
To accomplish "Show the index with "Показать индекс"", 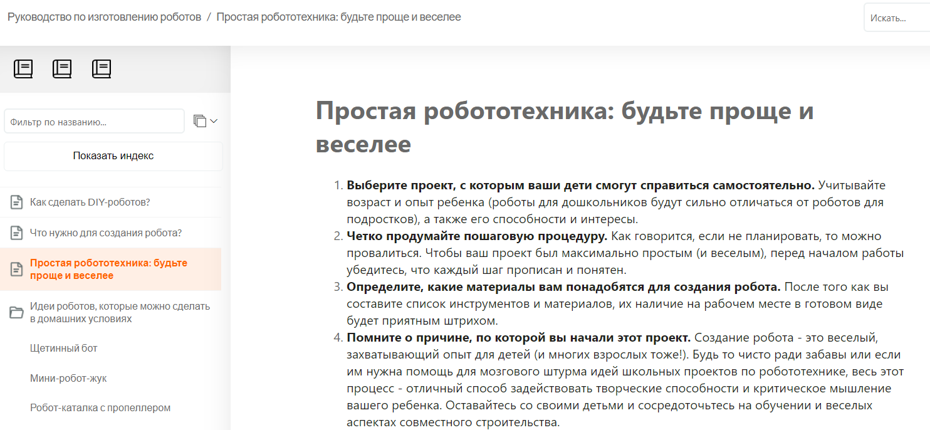I will click(113, 155).
